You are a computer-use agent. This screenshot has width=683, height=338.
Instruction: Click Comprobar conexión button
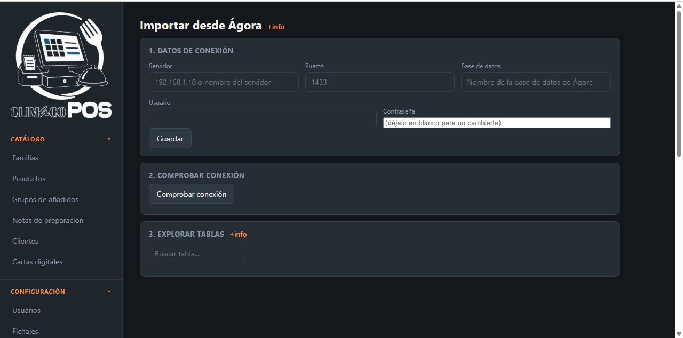(x=192, y=194)
